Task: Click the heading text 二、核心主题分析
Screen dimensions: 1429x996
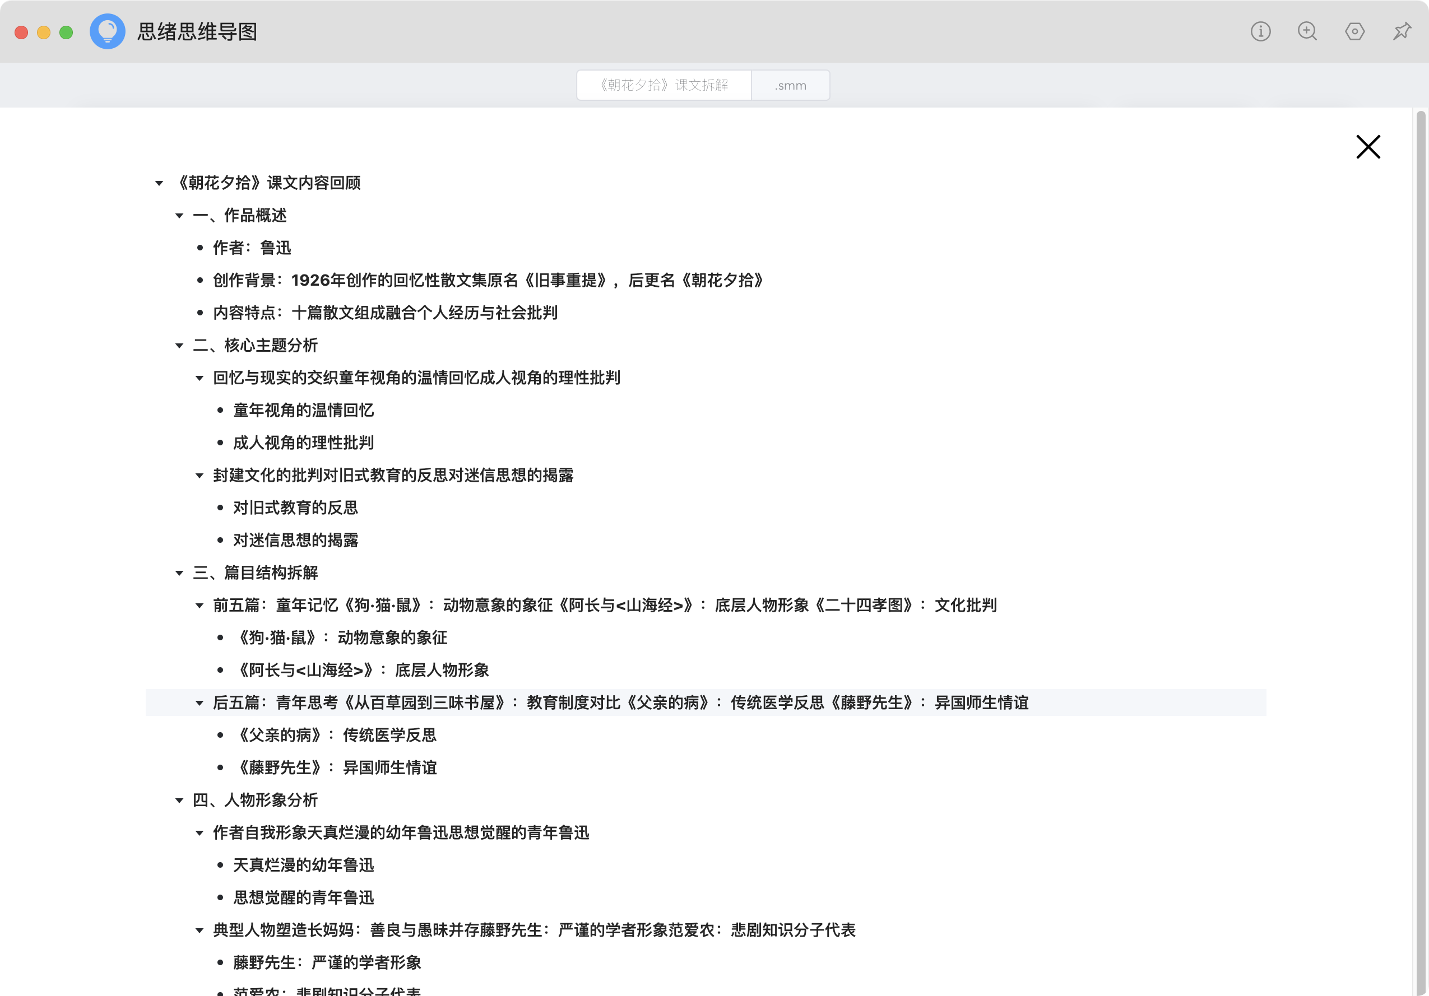Action: (x=256, y=345)
